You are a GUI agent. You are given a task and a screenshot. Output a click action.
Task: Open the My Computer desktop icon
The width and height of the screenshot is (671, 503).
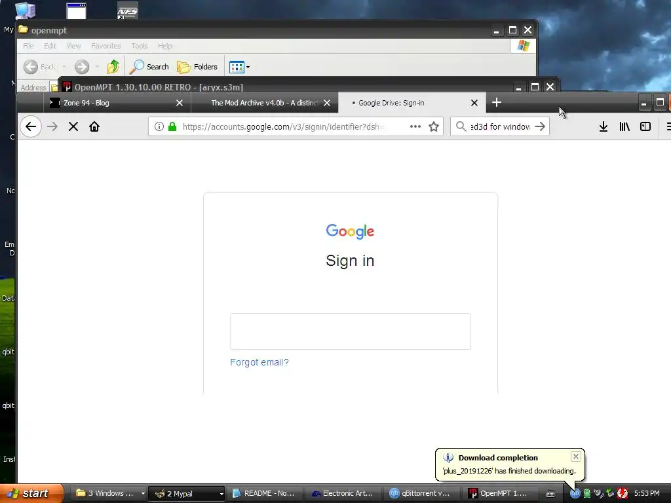click(x=26, y=10)
